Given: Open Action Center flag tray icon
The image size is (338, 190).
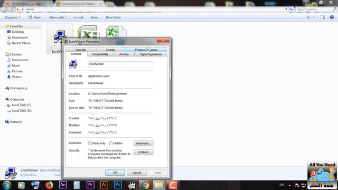Looking at the screenshot, I should tap(297, 185).
